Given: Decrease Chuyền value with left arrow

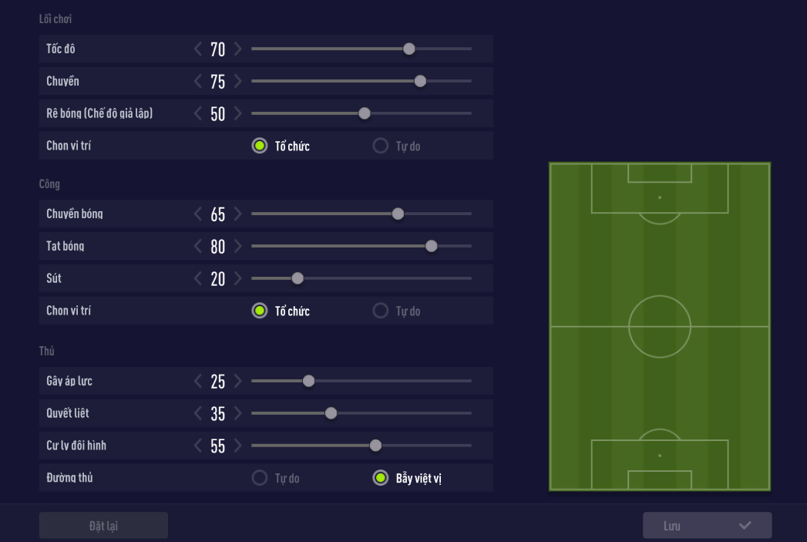Looking at the screenshot, I should pos(197,81).
